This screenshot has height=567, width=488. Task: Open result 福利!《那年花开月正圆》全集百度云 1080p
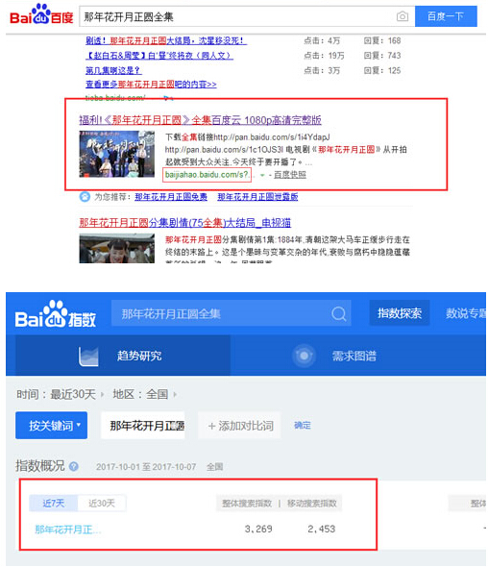point(200,120)
